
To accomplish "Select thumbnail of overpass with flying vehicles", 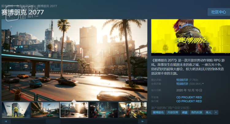I will 45,110.
